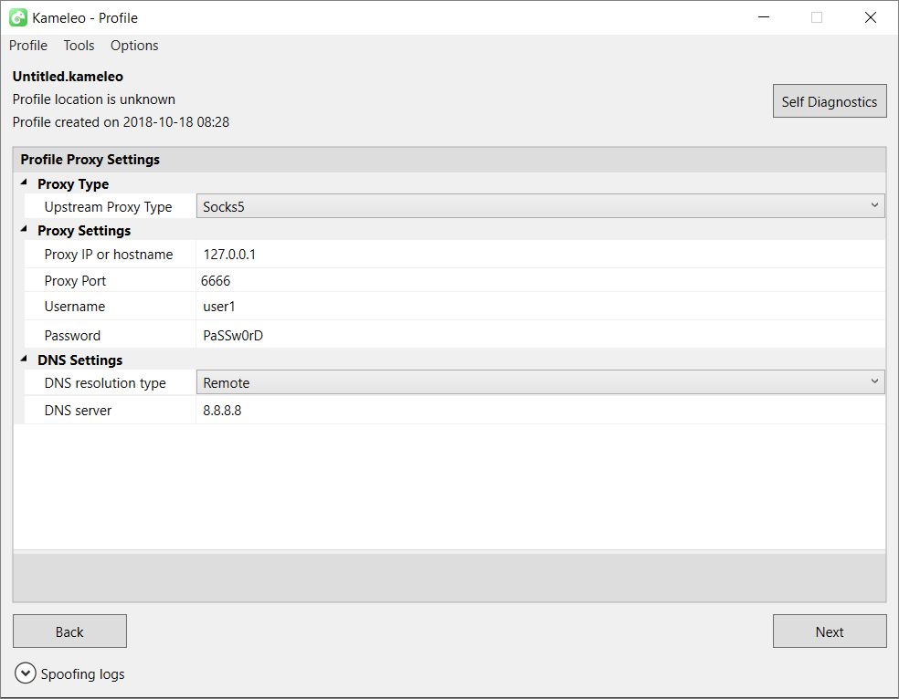Run Self Diagnostics
899x699 pixels.
[830, 101]
